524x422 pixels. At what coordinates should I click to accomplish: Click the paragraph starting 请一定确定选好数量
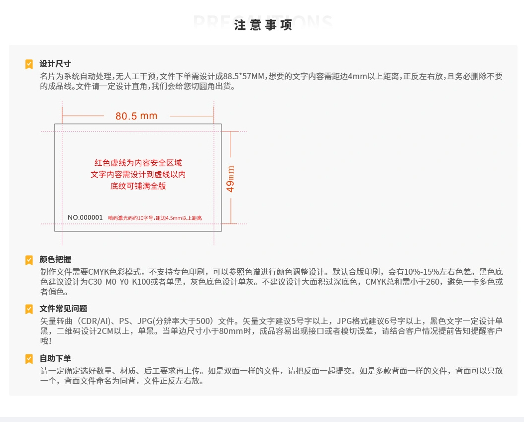271,376
